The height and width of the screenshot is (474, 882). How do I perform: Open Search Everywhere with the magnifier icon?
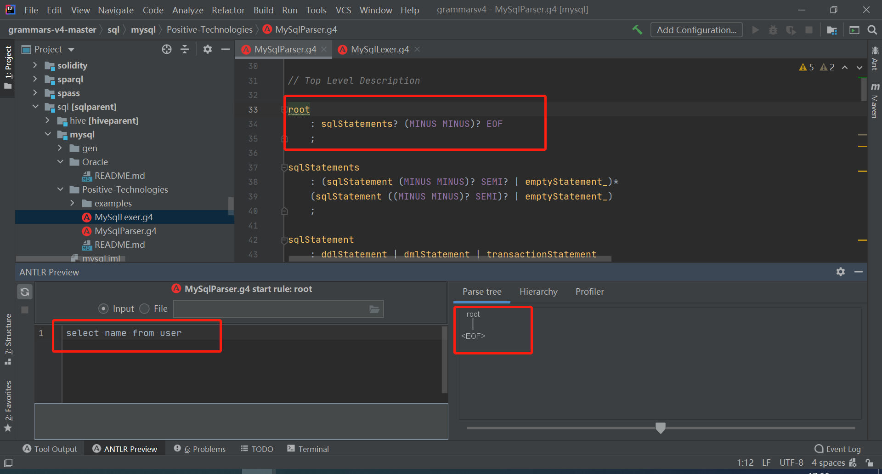(872, 29)
